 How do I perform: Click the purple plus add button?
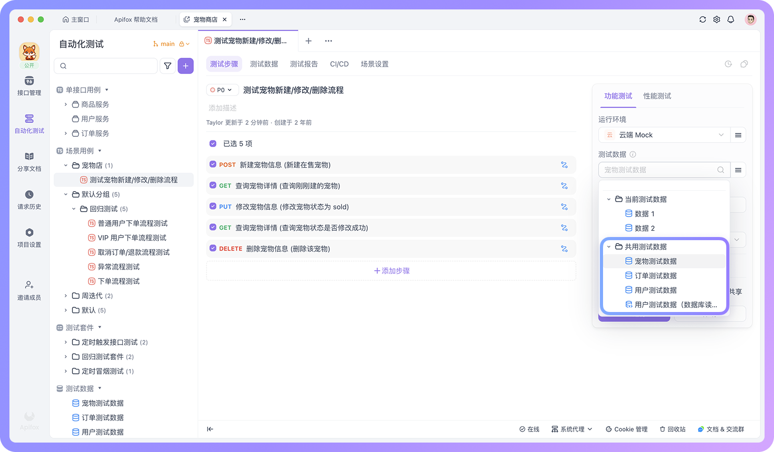[x=186, y=66]
